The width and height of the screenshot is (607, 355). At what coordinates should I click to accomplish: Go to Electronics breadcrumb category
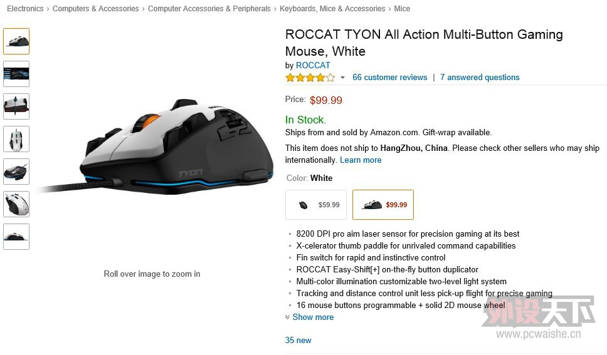point(25,9)
